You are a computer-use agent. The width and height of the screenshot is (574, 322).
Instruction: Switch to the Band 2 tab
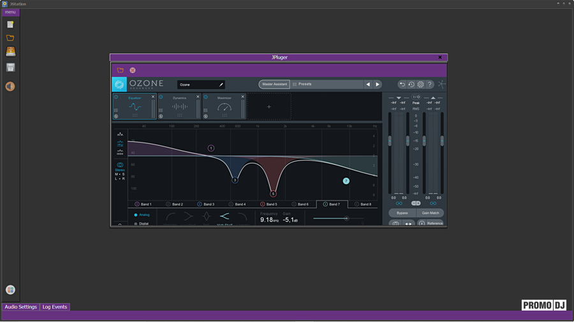[175, 204]
